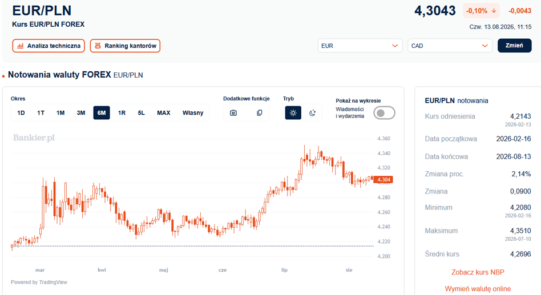This screenshot has width=541, height=295.
Task: Open the CAD currency dropdown
Action: pyautogui.click(x=450, y=46)
